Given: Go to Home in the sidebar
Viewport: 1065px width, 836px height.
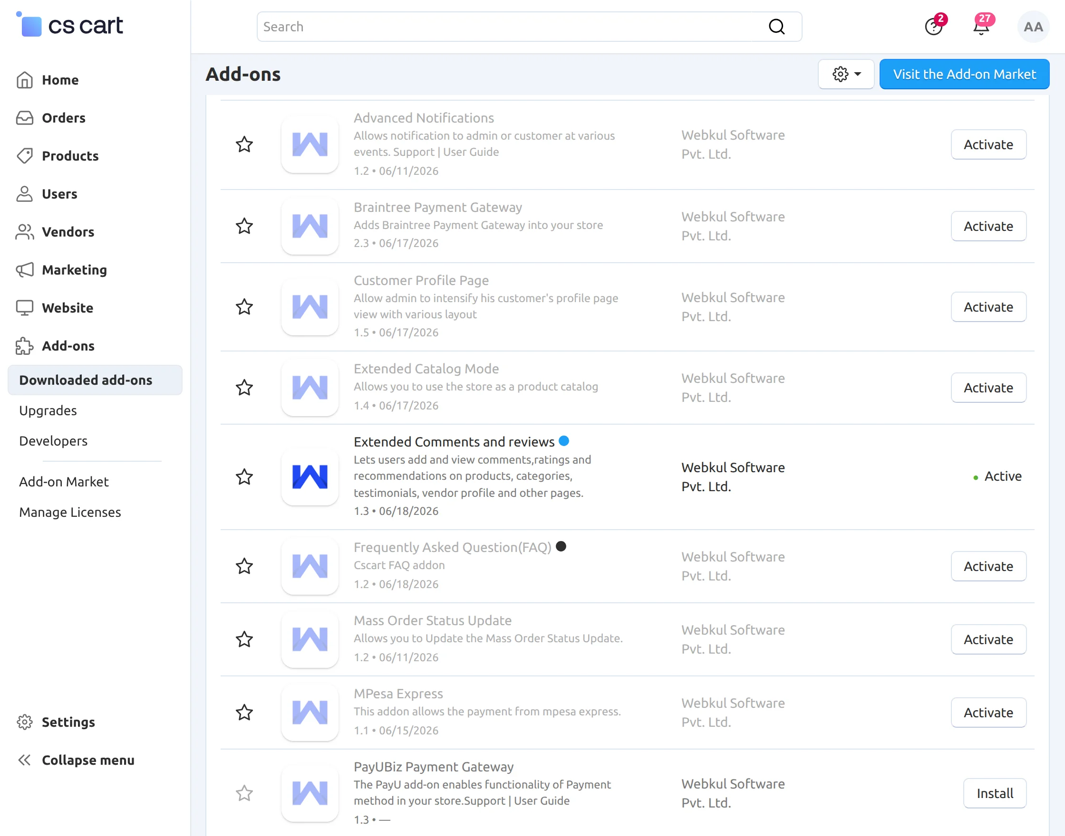Looking at the screenshot, I should click(60, 80).
